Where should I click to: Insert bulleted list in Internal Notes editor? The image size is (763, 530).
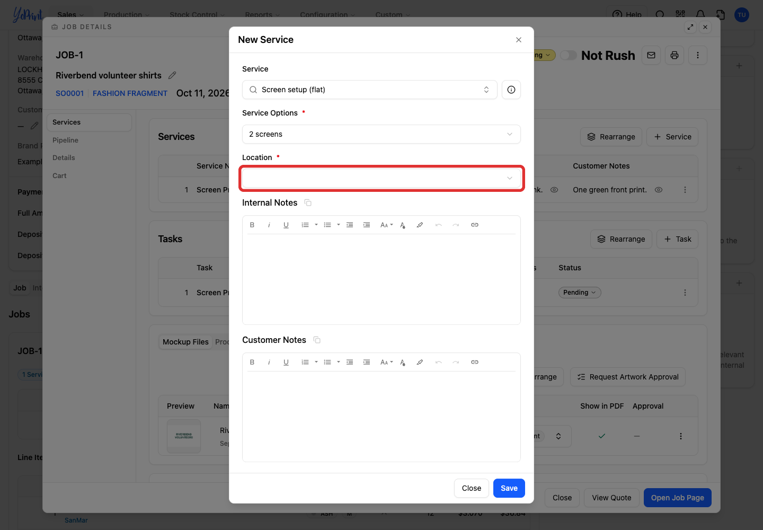pyautogui.click(x=327, y=225)
